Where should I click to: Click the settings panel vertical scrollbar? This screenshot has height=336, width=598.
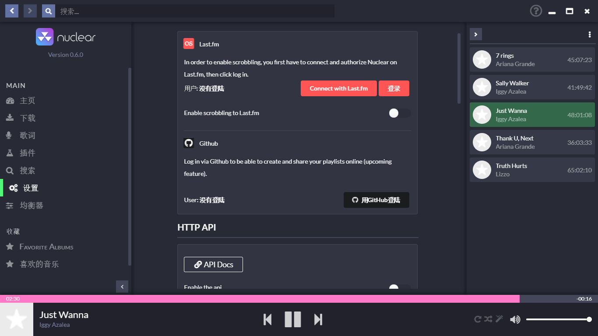click(459, 68)
